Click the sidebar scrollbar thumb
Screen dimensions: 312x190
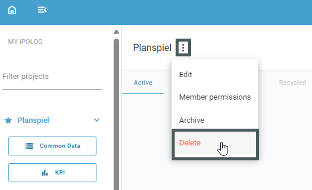(x=117, y=114)
